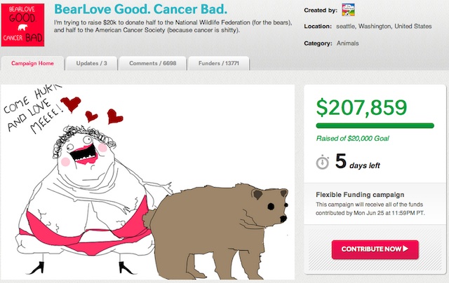This screenshot has width=449, height=283.
Task: Click the Animals category link
Action: click(348, 43)
